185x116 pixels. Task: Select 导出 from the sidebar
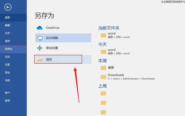pos(7,72)
